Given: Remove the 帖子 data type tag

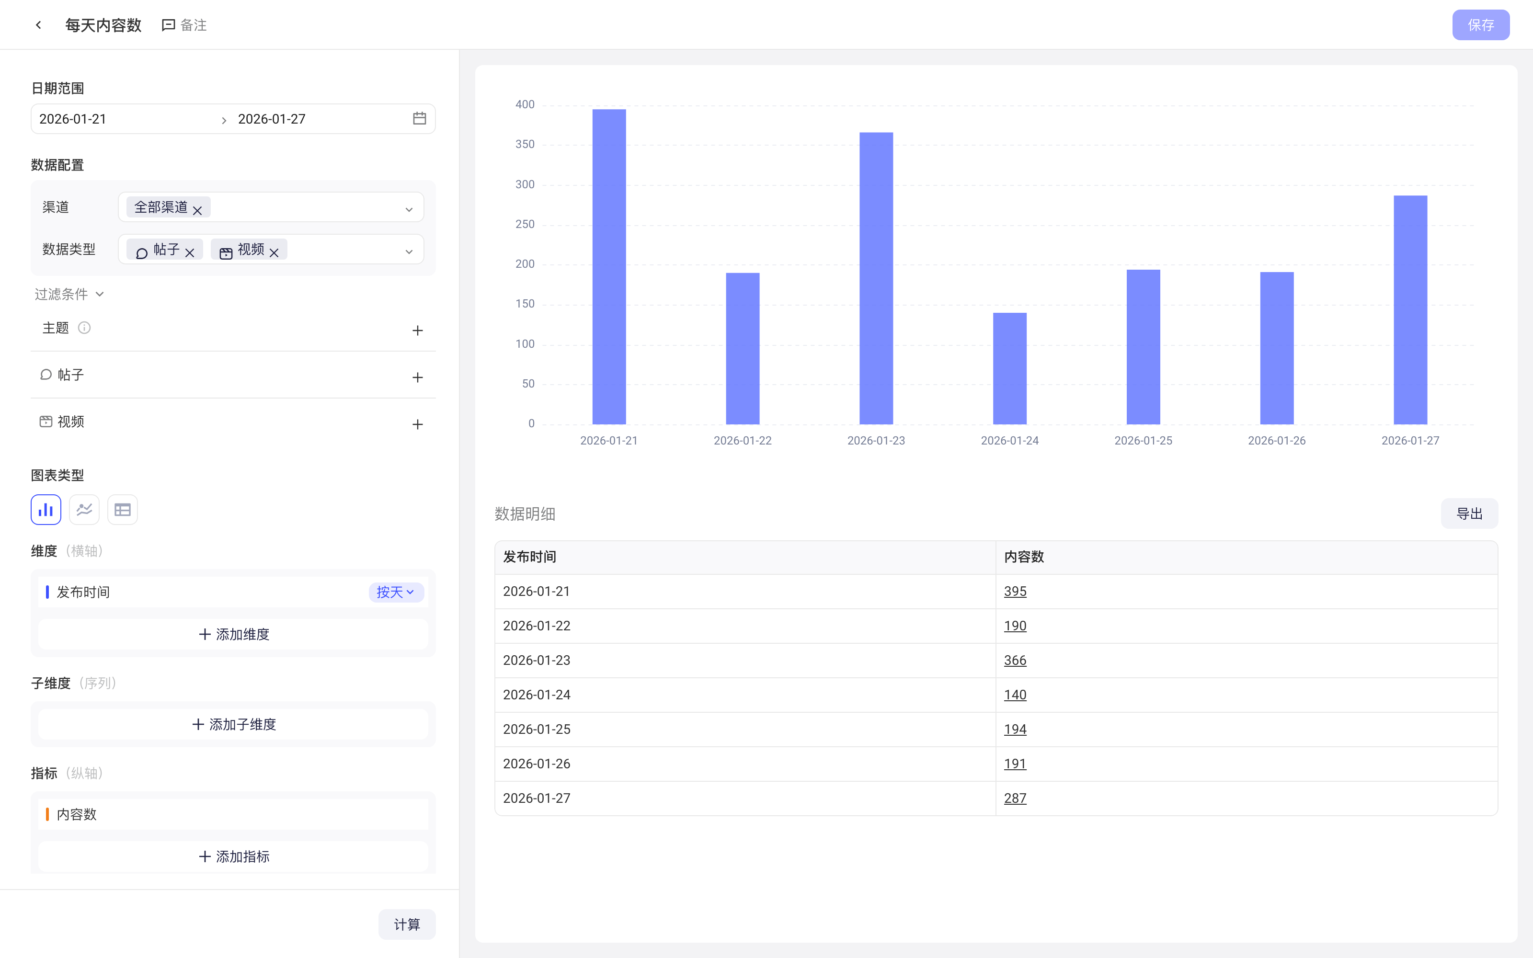Looking at the screenshot, I should coord(189,252).
